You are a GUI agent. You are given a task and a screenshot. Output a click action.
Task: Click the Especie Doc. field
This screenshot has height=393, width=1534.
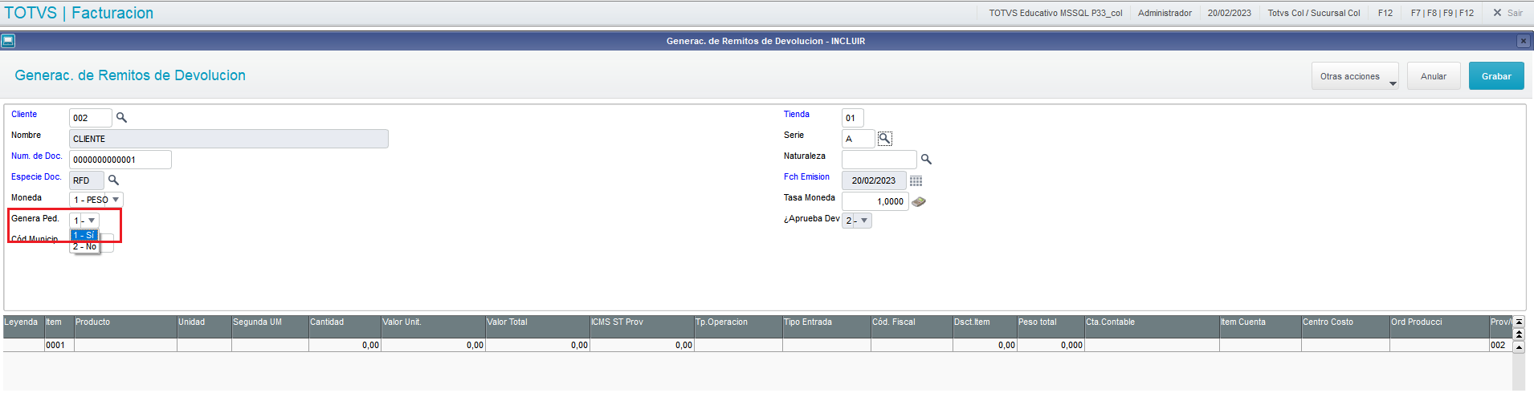pyautogui.click(x=87, y=180)
